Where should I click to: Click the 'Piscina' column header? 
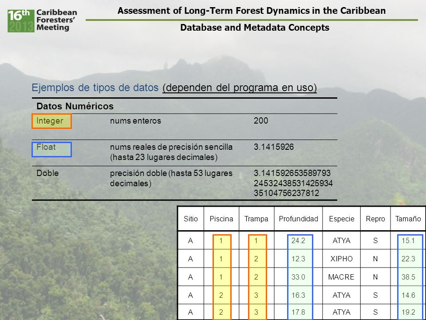tap(221, 219)
